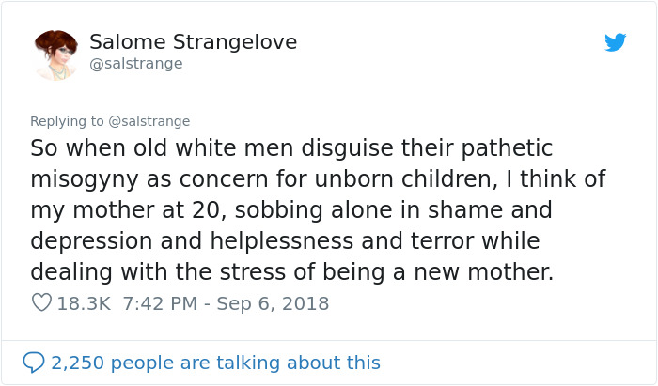Image resolution: width=658 pixels, height=386 pixels.
Task: Click the speech bubble conversation icon
Action: (x=34, y=363)
